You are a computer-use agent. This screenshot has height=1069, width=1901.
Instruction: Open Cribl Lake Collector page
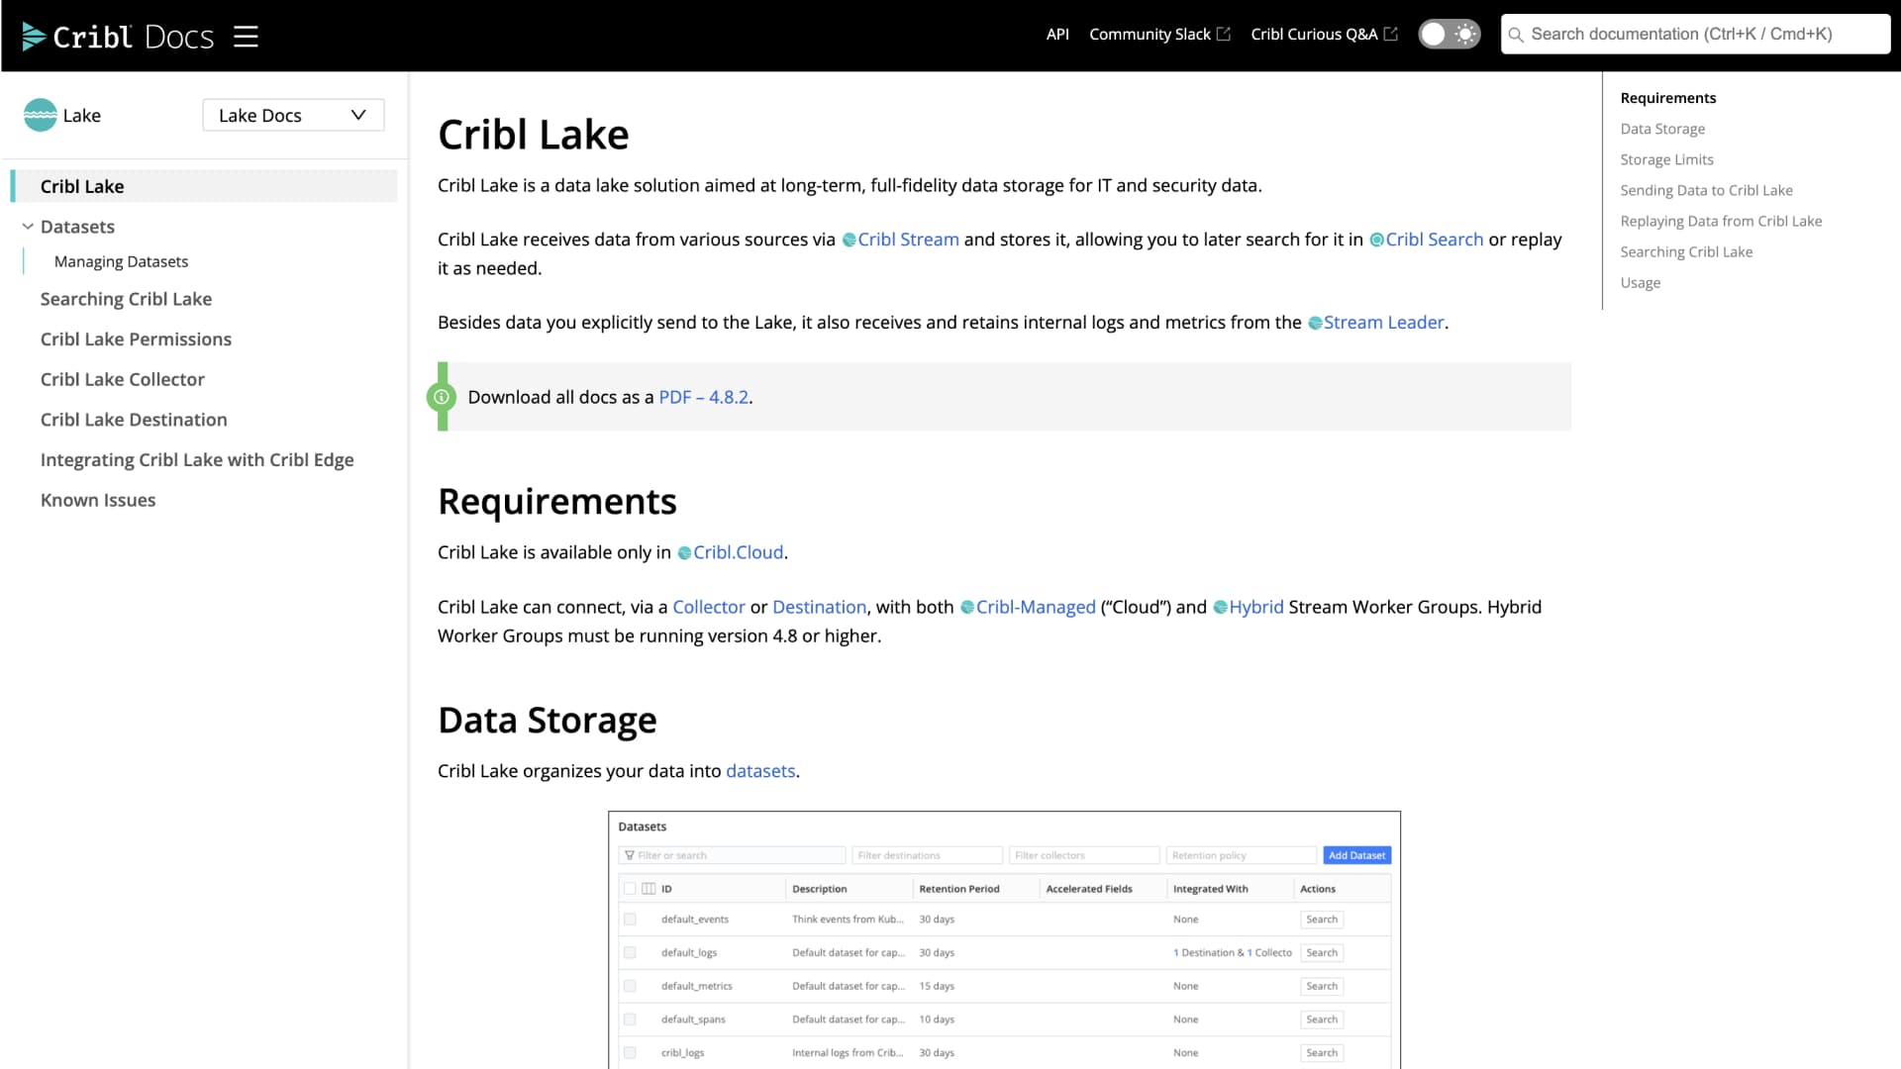tap(122, 379)
